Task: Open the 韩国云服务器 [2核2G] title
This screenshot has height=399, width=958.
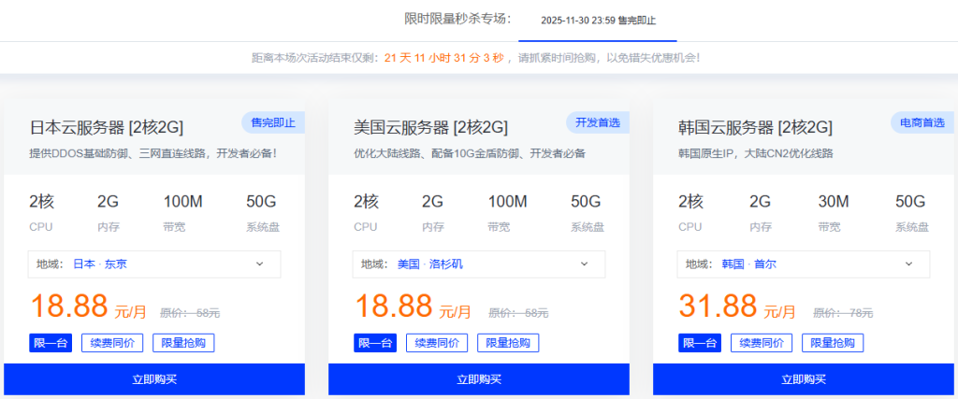Action: 755,127
